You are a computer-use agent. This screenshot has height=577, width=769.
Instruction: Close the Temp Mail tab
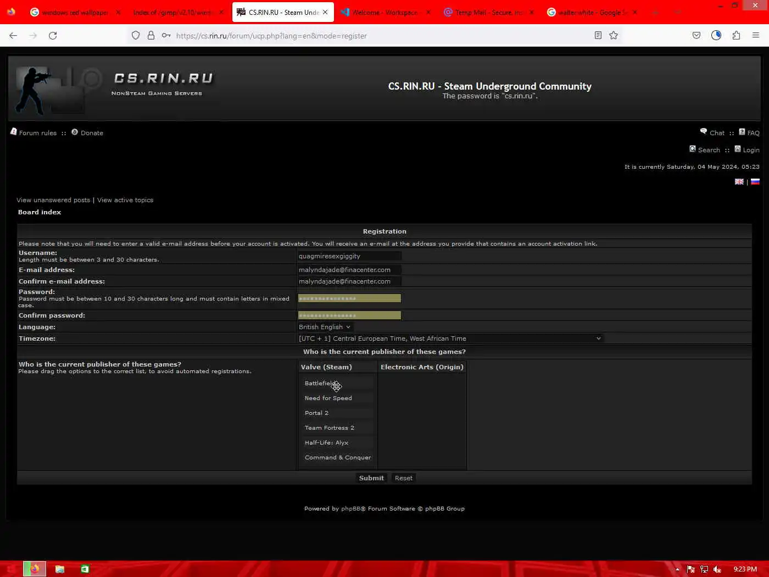point(532,12)
